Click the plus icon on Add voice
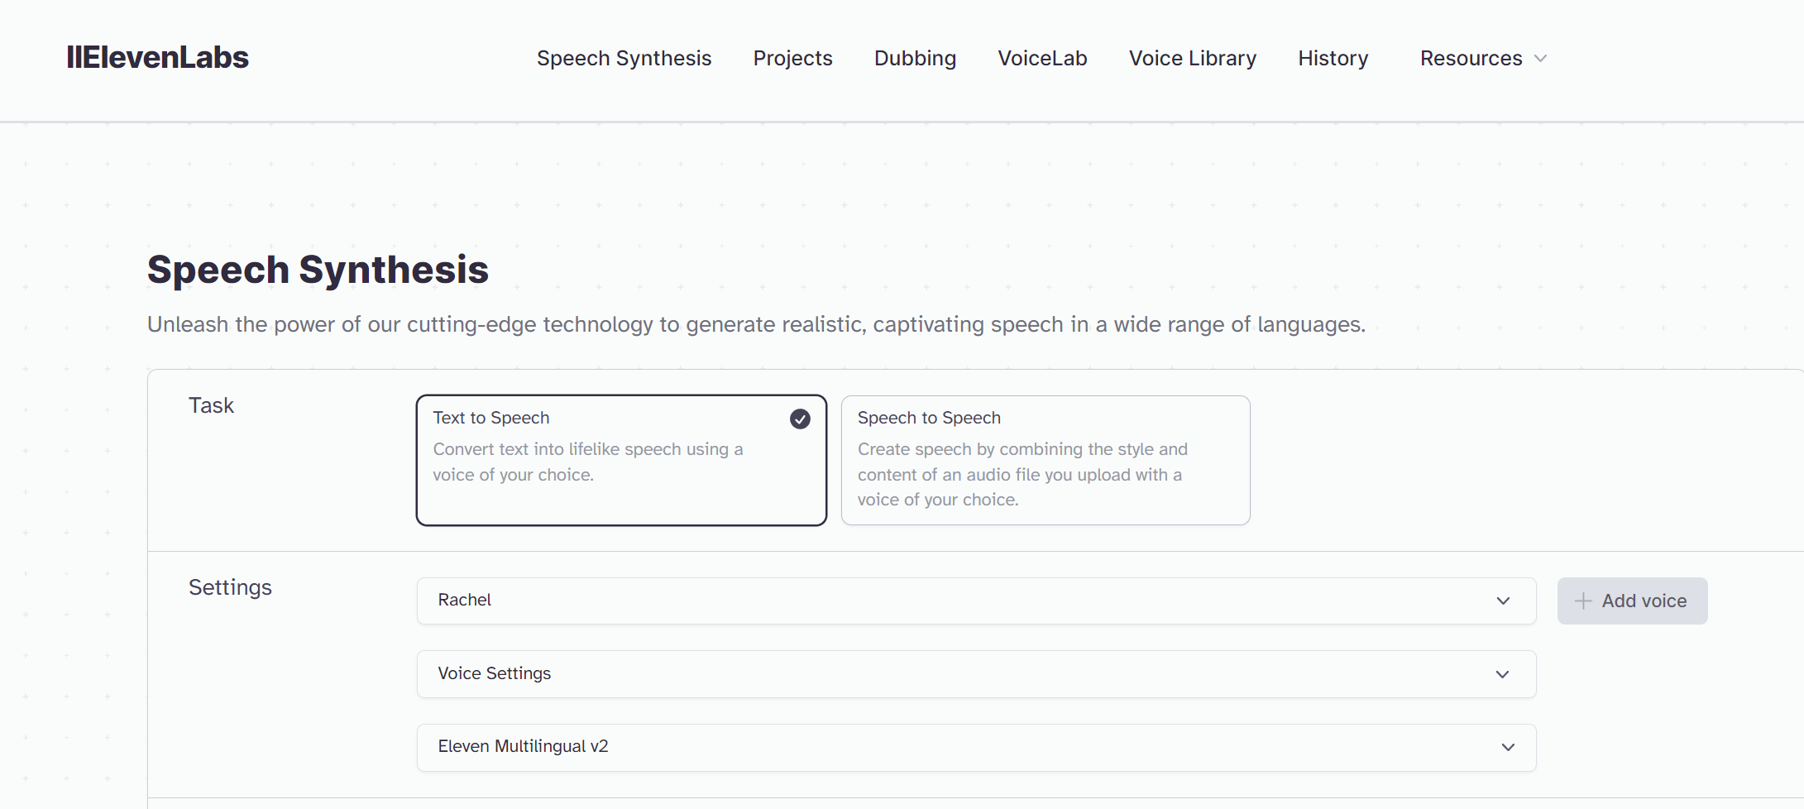This screenshot has width=1804, height=809. [1582, 601]
